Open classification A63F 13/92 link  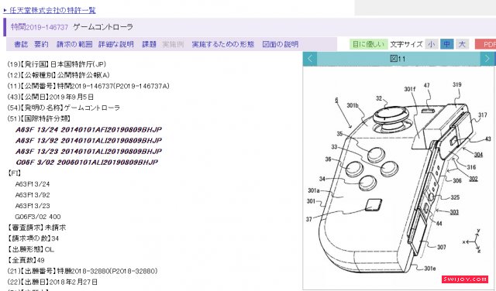88,140
